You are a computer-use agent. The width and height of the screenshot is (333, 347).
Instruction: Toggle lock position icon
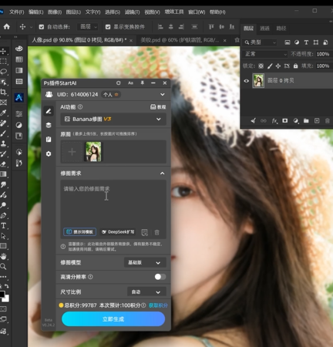[x=278, y=66]
